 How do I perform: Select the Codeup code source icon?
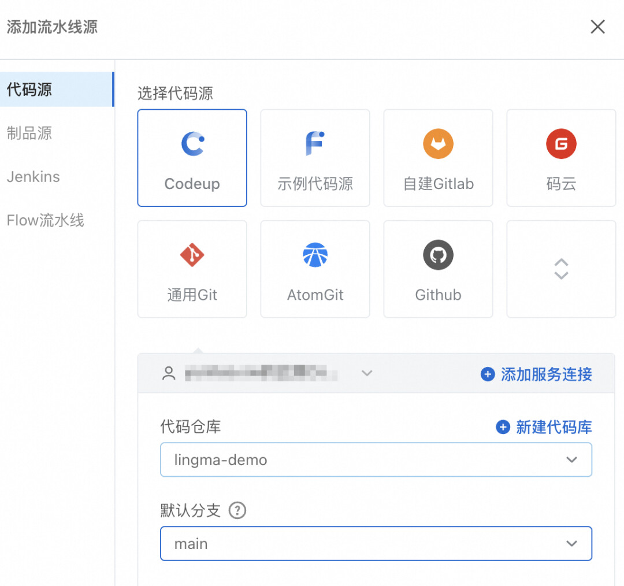coord(192,144)
